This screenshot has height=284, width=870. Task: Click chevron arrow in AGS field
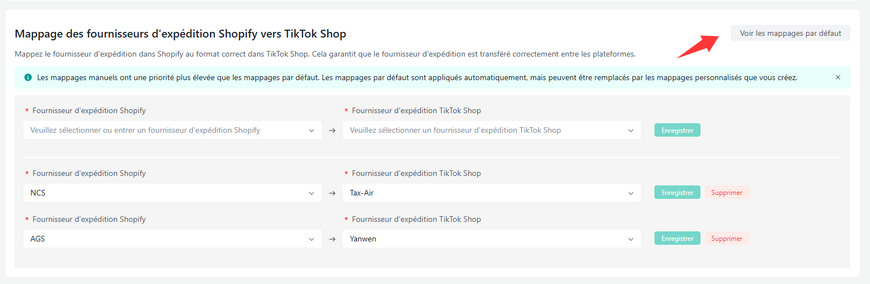click(312, 239)
